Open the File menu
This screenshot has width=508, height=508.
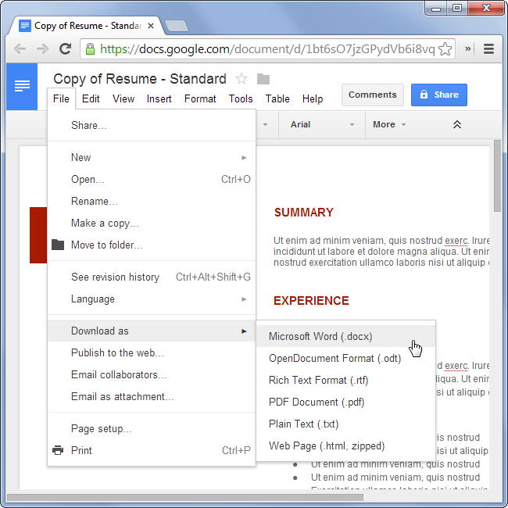tap(61, 98)
